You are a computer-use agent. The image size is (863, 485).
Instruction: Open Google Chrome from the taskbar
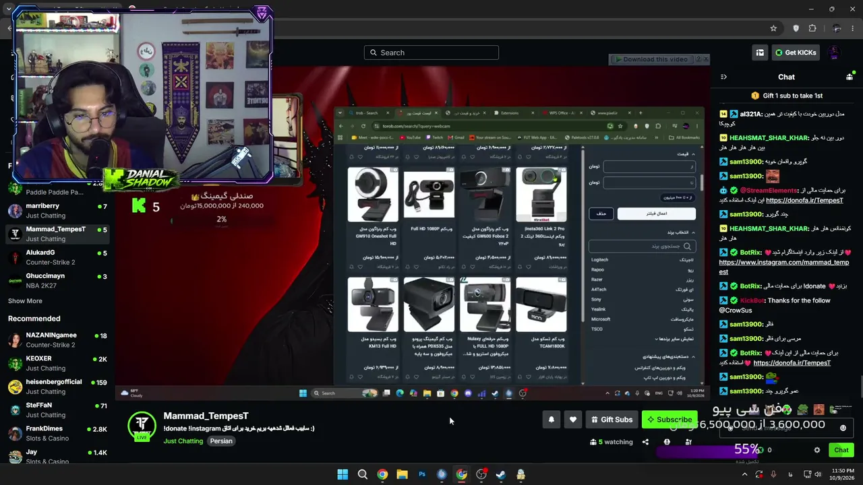pyautogui.click(x=382, y=474)
